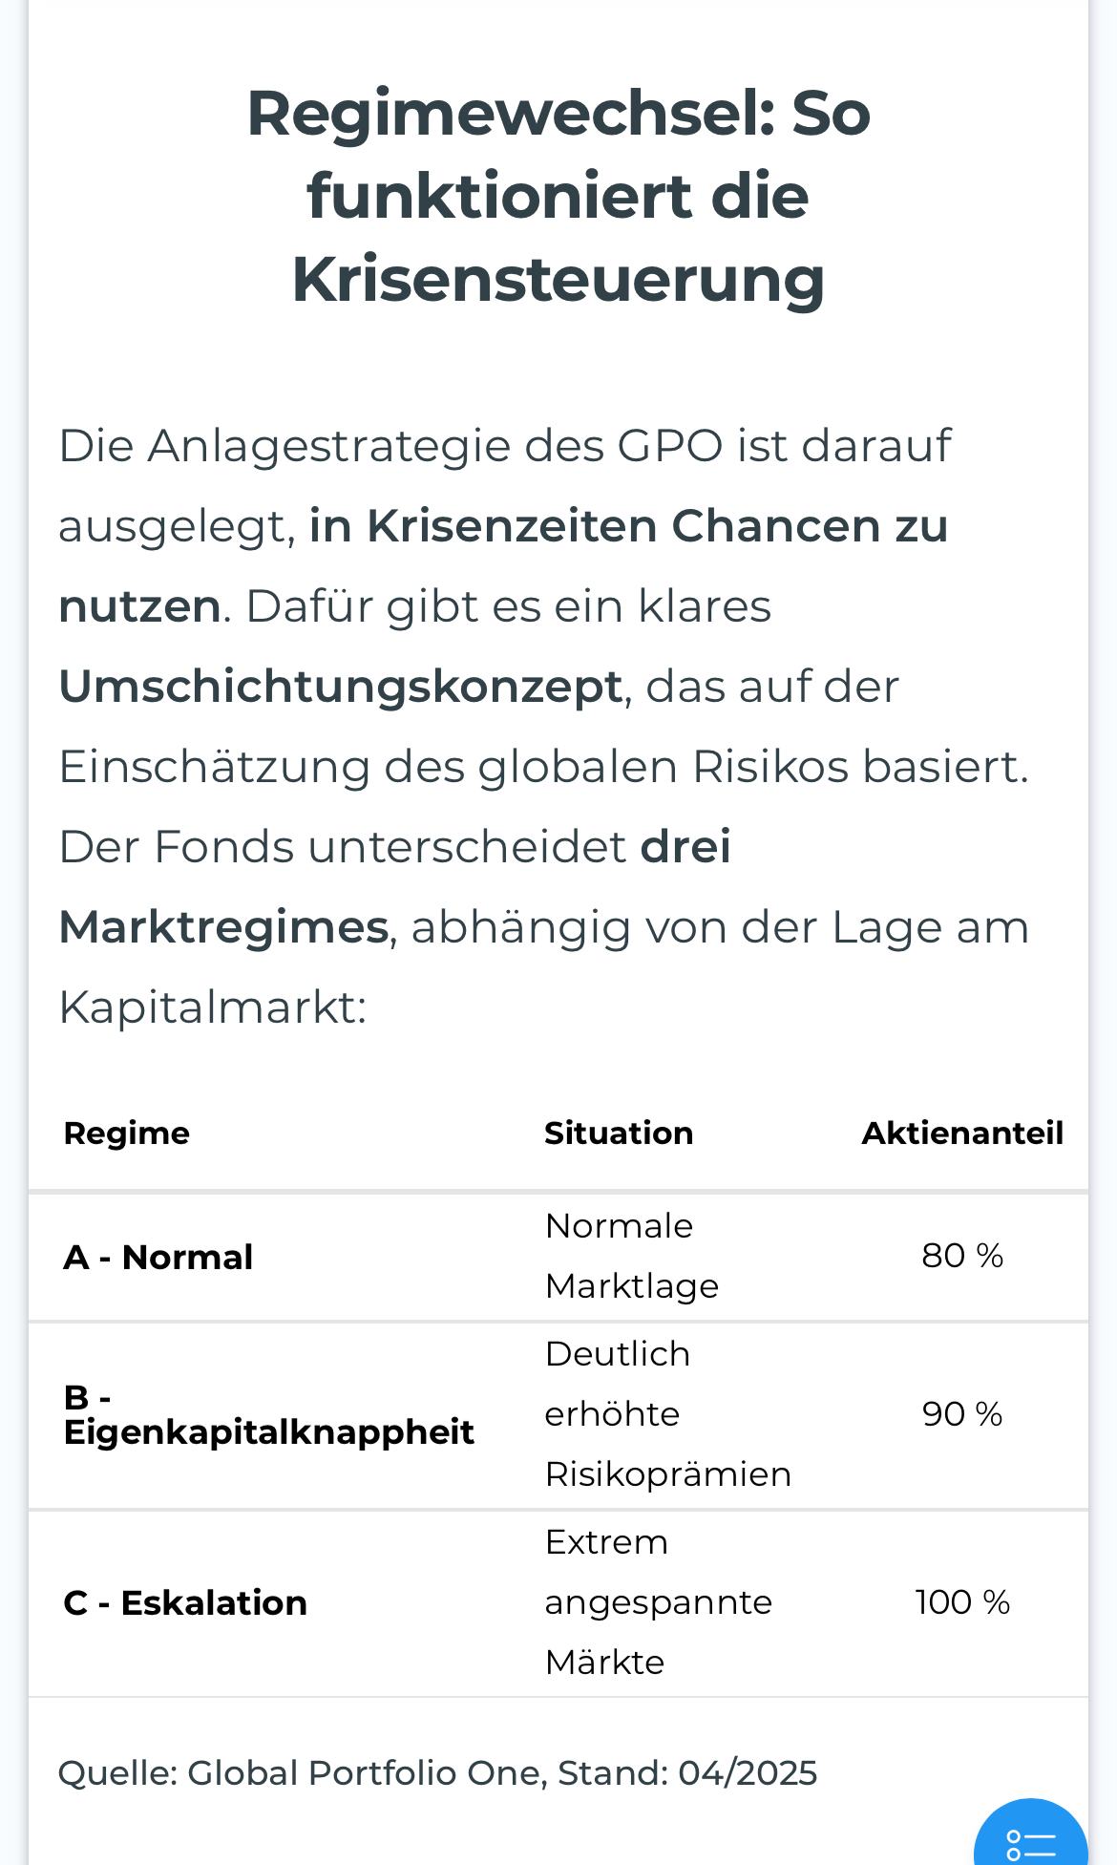Image resolution: width=1117 pixels, height=1865 pixels.
Task: Click the 100 % Aktienanteil value
Action: coord(962,1602)
